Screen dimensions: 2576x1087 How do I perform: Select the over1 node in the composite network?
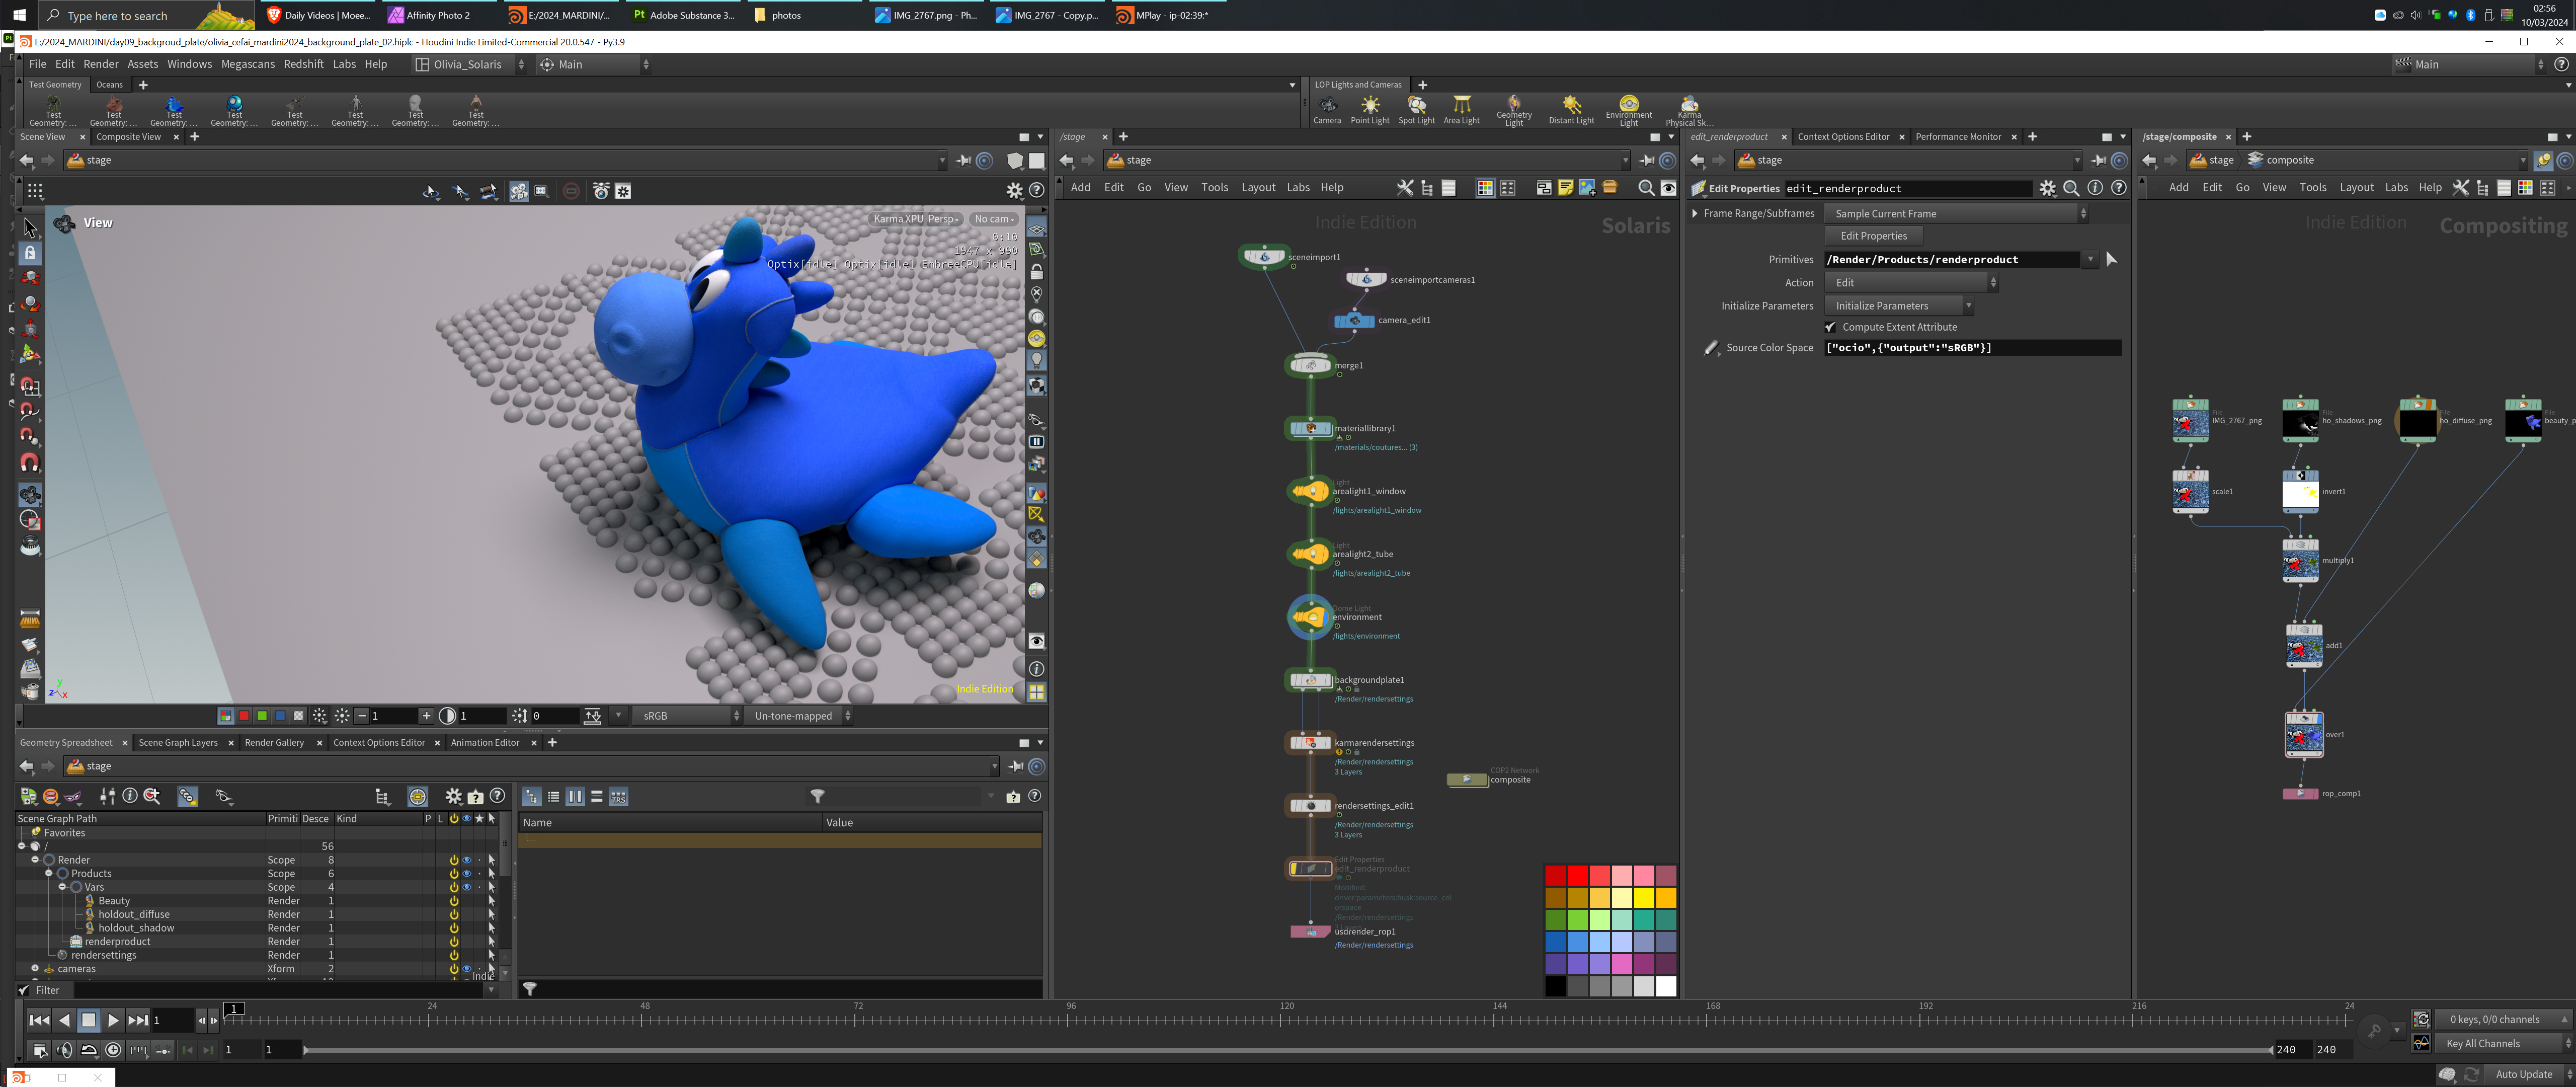2304,735
